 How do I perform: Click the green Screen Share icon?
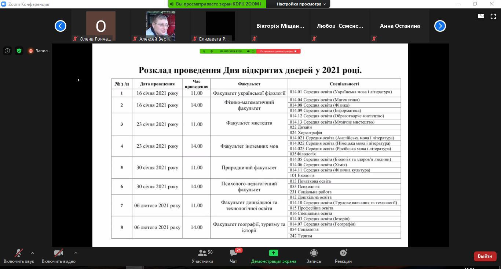(x=273, y=253)
